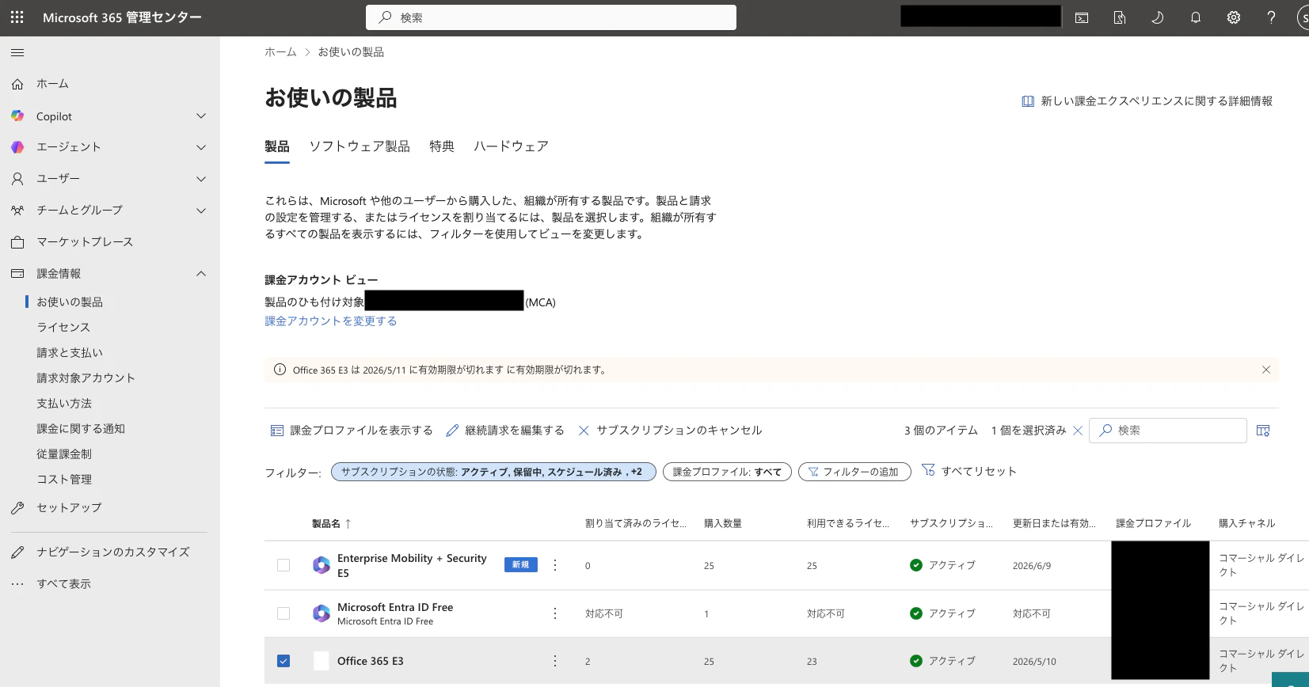
Task: Open フィルターの追加 dropdown
Action: click(854, 472)
